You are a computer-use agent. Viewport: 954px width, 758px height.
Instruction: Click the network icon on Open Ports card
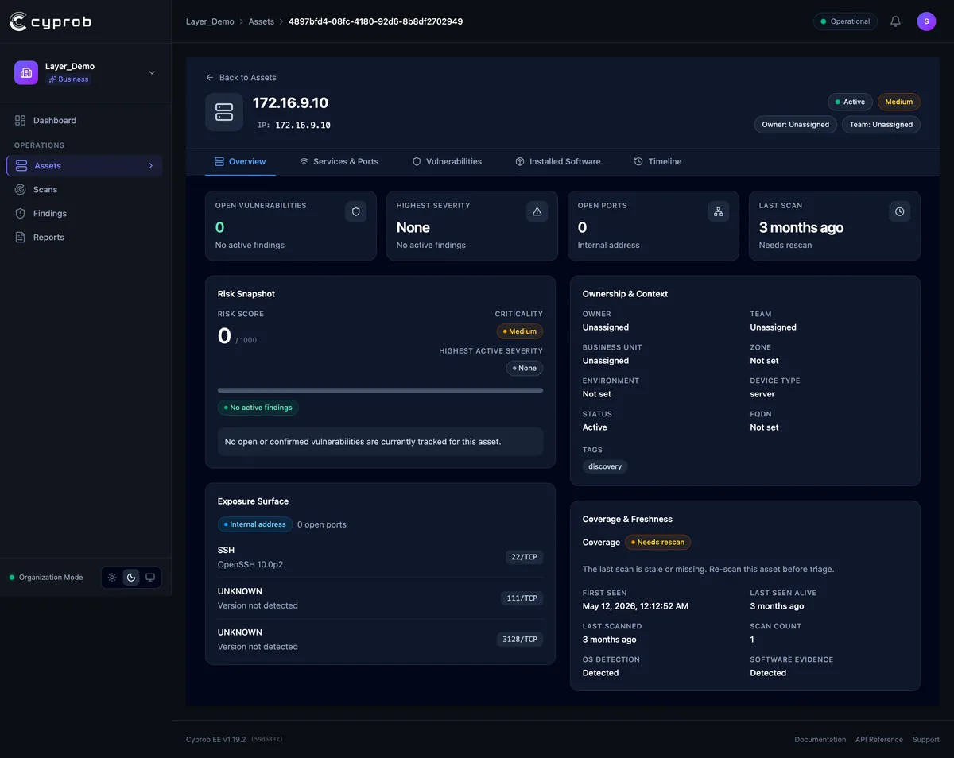[718, 211]
